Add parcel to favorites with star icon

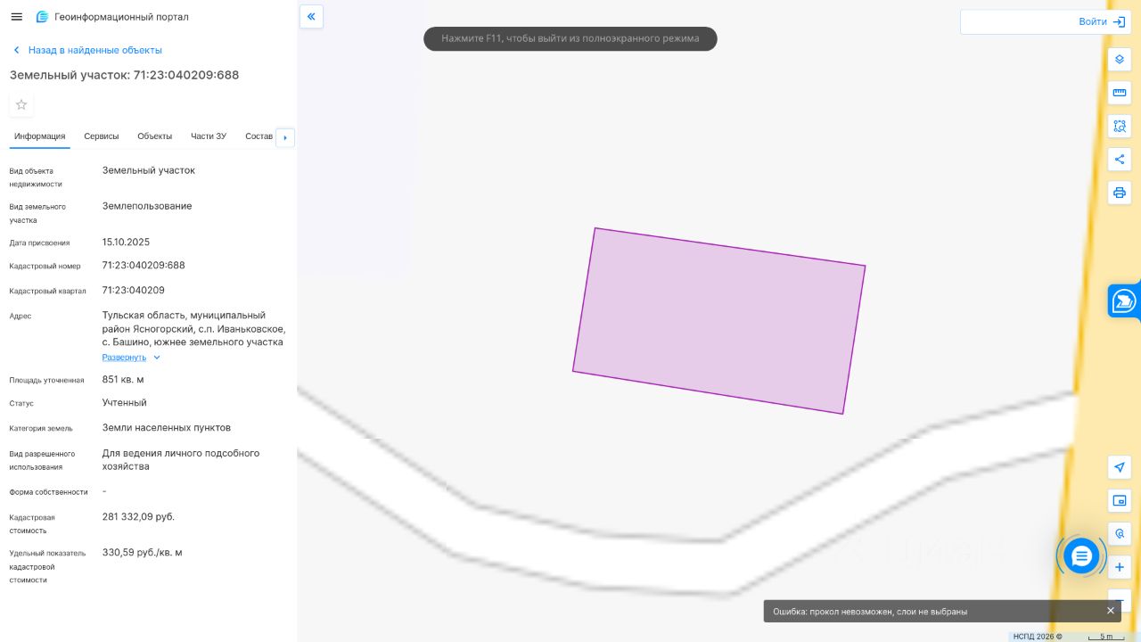pyautogui.click(x=21, y=104)
